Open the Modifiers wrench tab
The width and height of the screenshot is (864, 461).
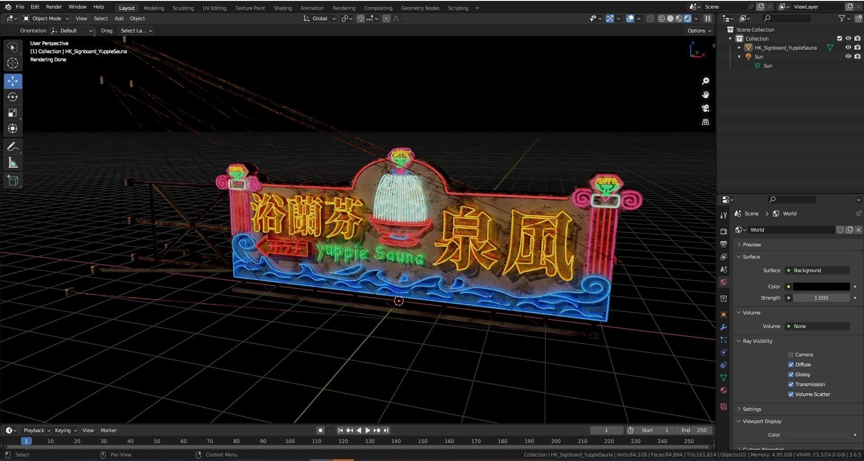[x=724, y=327]
